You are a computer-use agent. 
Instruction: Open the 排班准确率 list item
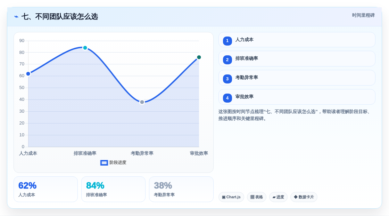point(297,59)
